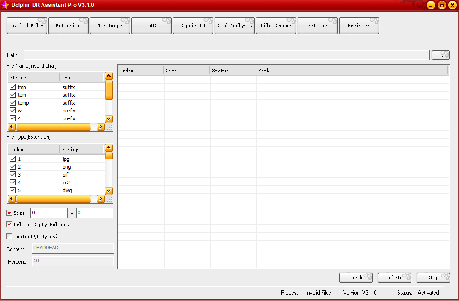459x301 pixels.
Task: Open the N.S Image tool
Action: tap(110, 26)
